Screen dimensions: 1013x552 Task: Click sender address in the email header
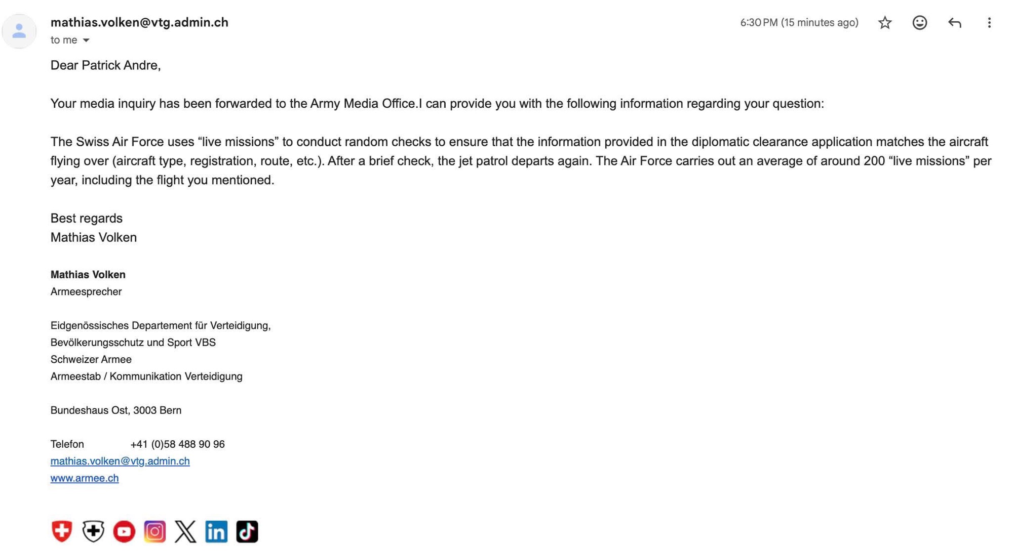[139, 22]
